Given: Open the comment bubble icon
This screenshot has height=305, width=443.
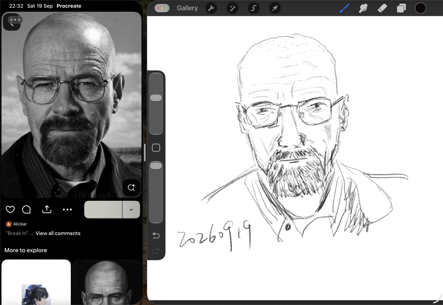Looking at the screenshot, I should click(x=26, y=209).
